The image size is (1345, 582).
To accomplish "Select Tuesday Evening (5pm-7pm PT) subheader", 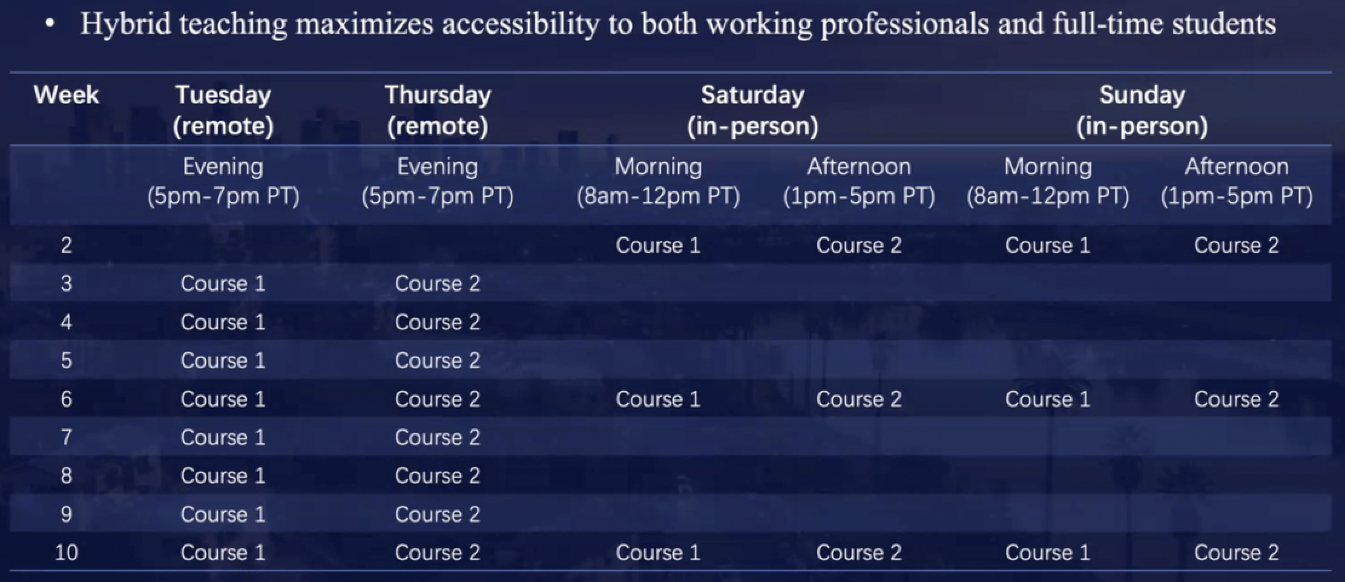I will (x=223, y=181).
